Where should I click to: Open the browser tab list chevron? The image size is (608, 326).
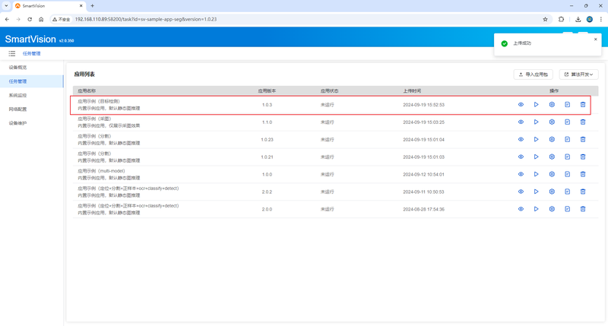(x=6, y=6)
